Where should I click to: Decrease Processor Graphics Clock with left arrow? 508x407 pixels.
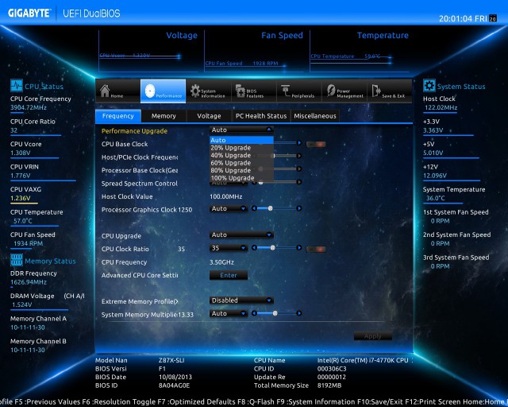pos(254,208)
